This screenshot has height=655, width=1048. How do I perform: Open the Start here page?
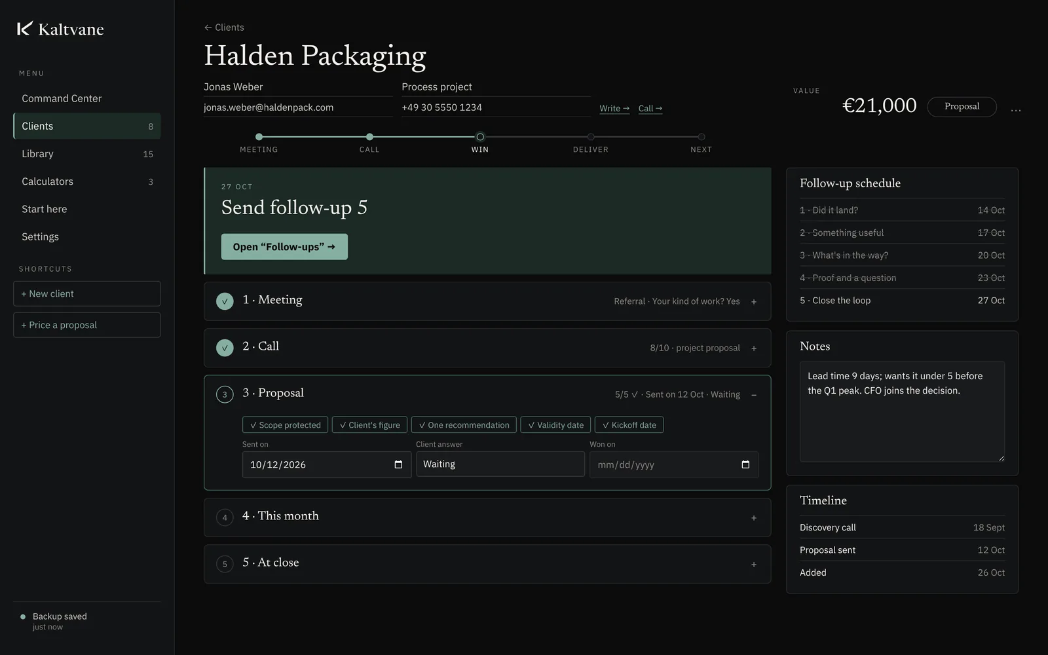point(86,209)
